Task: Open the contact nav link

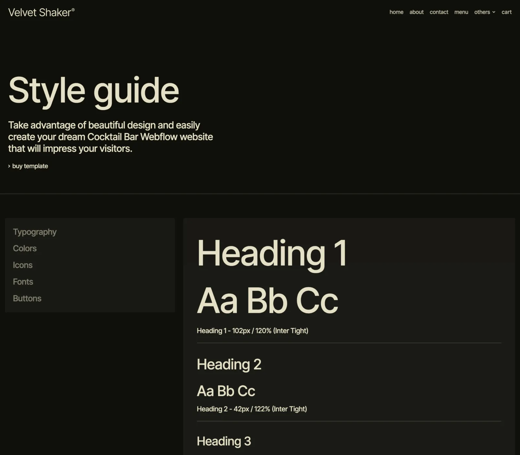Action: coord(439,12)
